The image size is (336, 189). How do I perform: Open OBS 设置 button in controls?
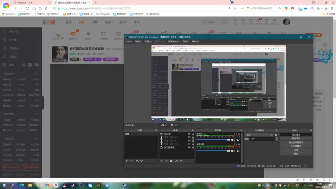pyautogui.click(x=296, y=150)
